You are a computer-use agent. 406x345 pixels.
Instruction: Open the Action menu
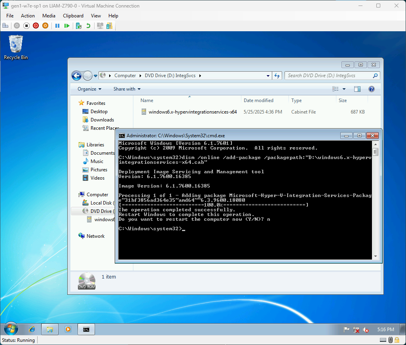tap(28, 16)
